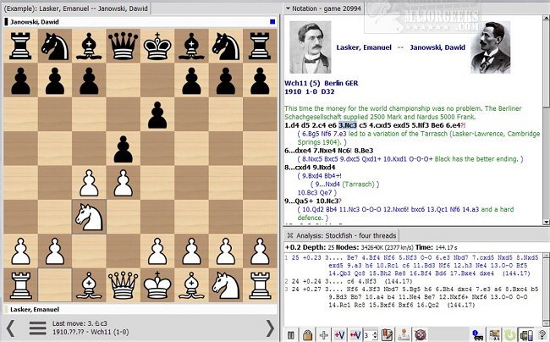Viewport: 550px width, 342px height.
Task: Lock analysis to current position
Action: tap(308, 335)
